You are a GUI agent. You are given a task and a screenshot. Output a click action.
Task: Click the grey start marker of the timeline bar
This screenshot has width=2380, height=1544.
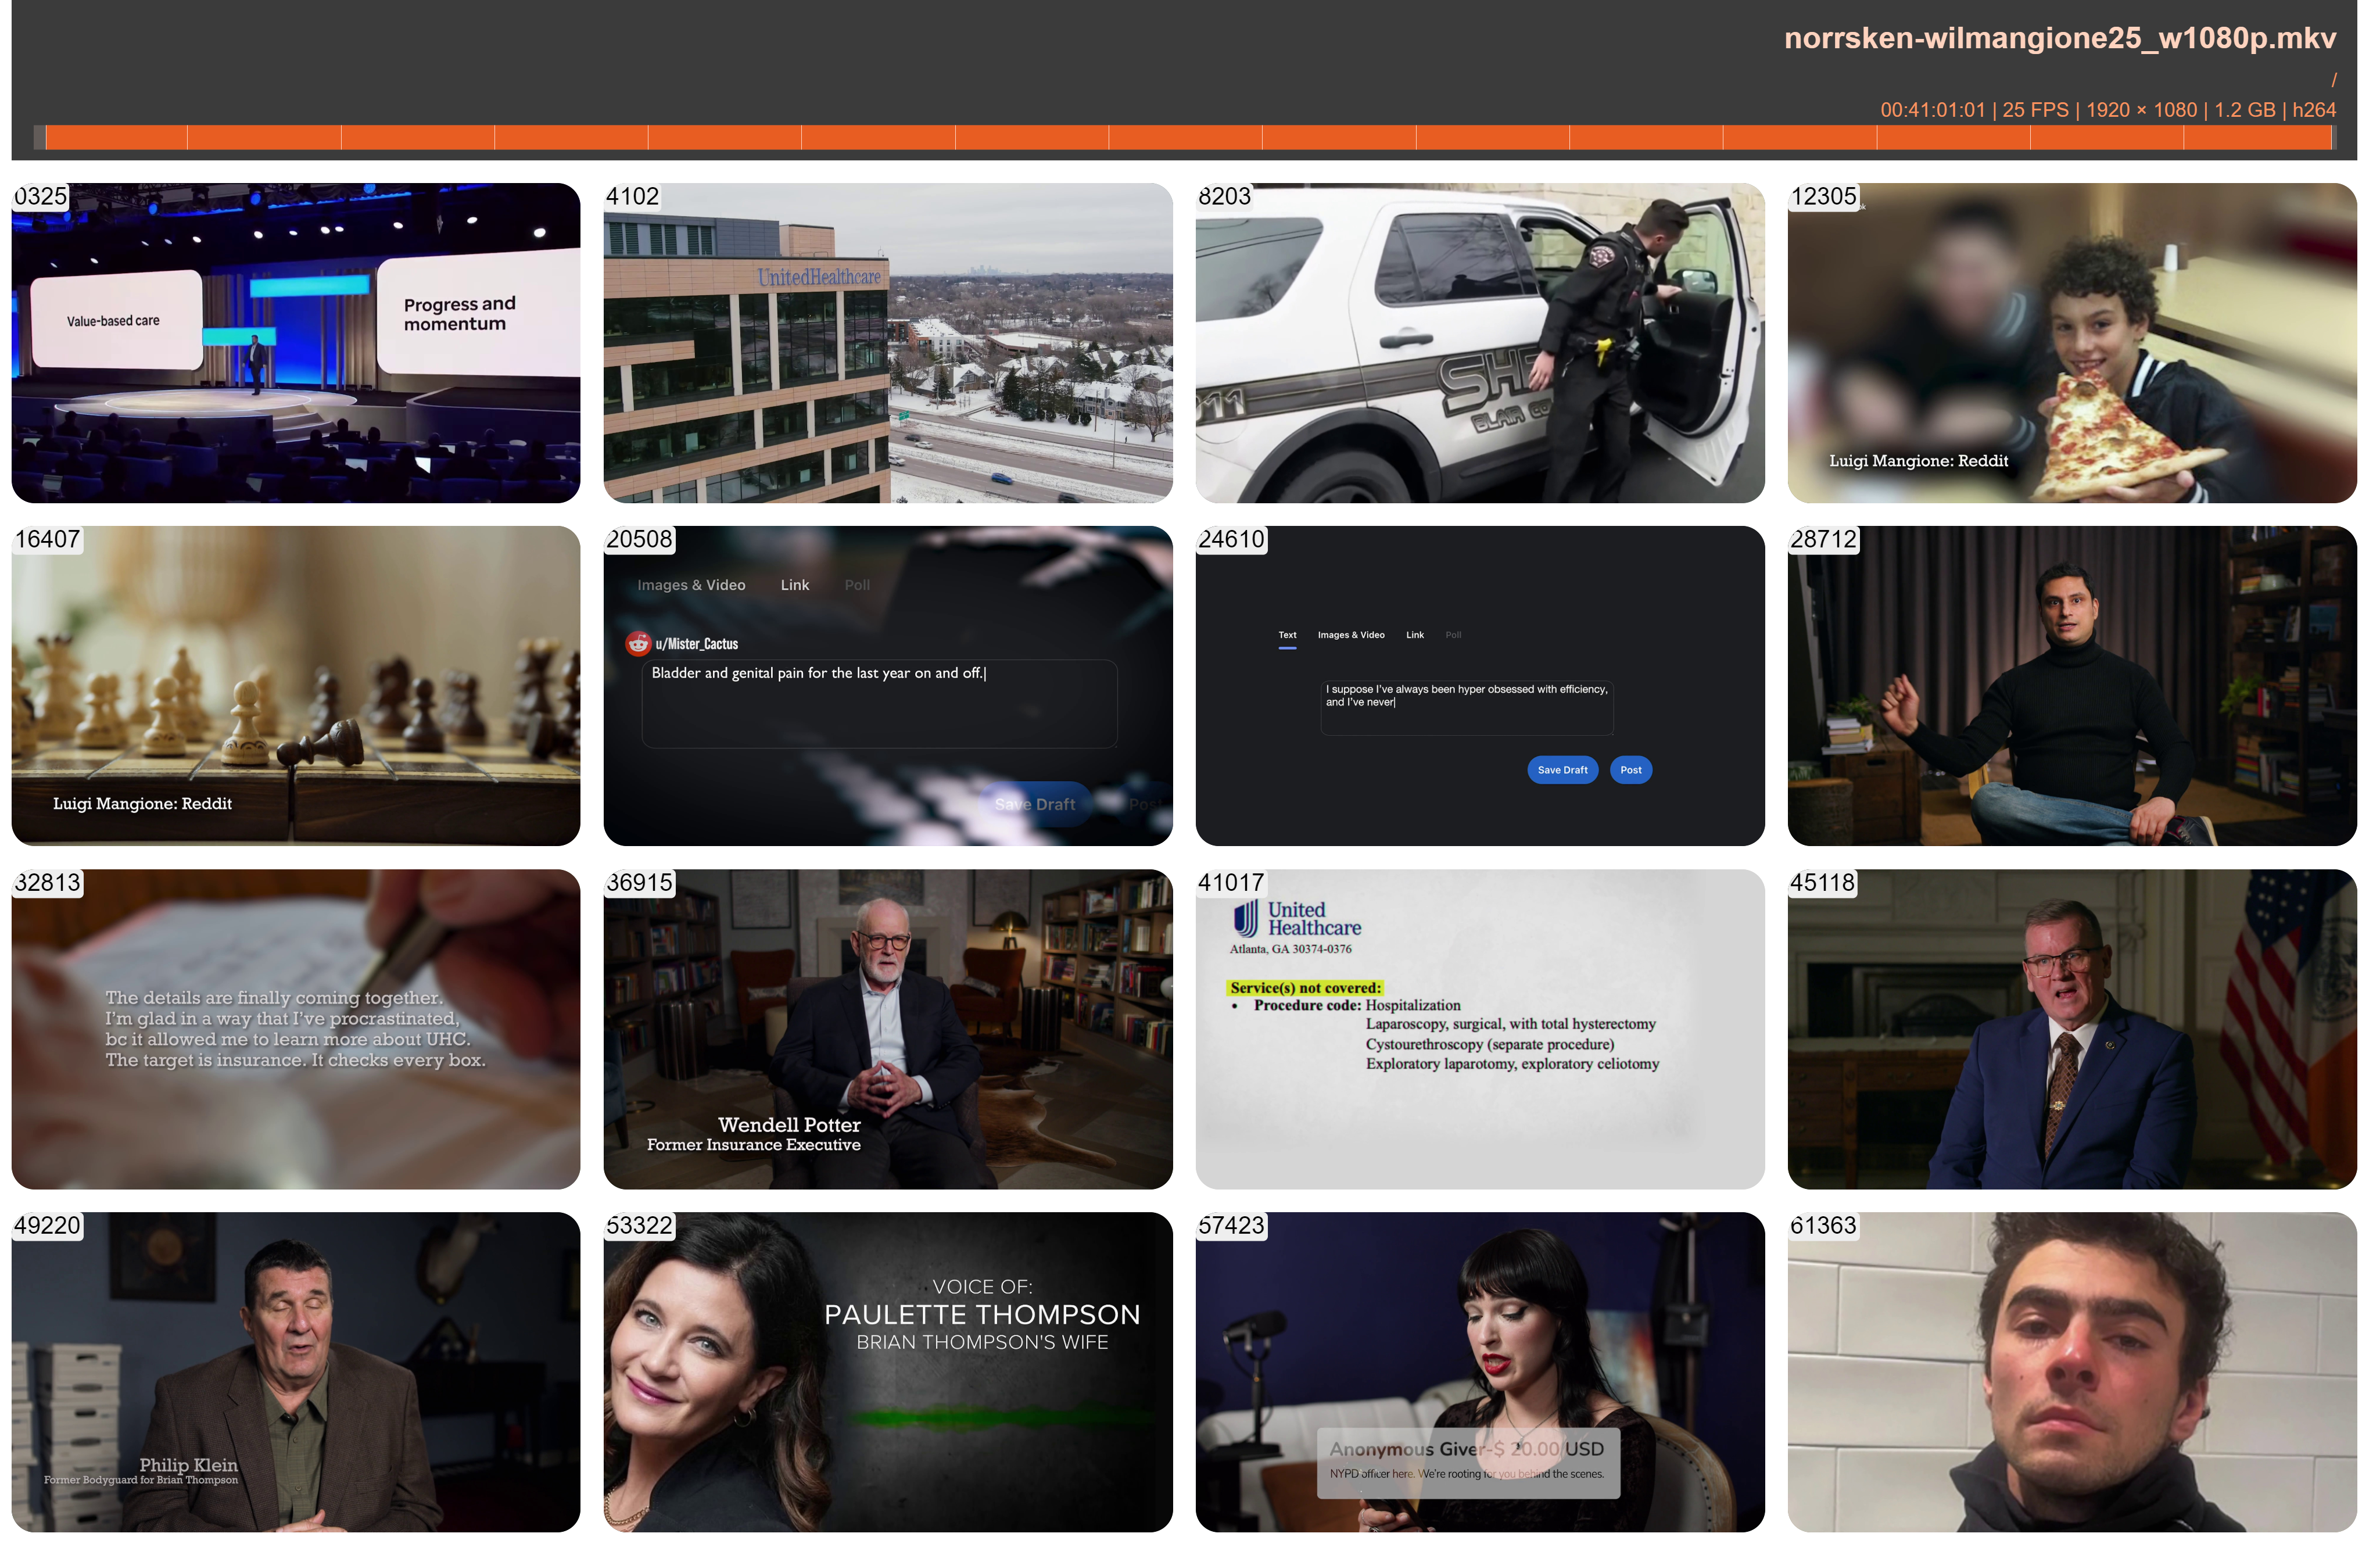pos(39,137)
